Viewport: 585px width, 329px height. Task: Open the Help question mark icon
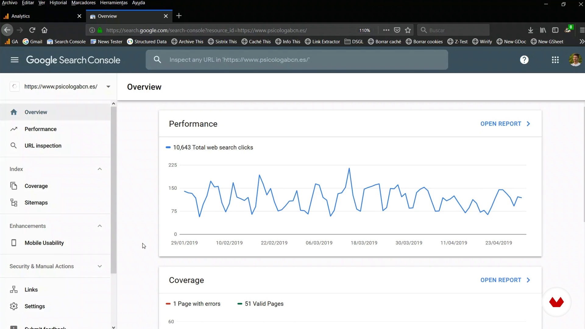click(x=524, y=60)
